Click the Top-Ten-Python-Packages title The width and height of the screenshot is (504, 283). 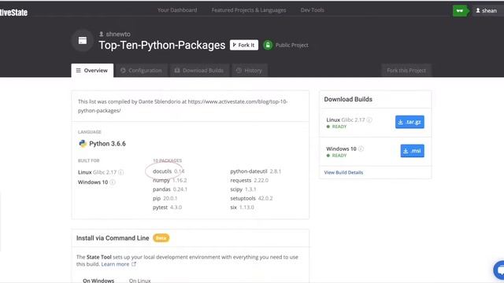[162, 46]
